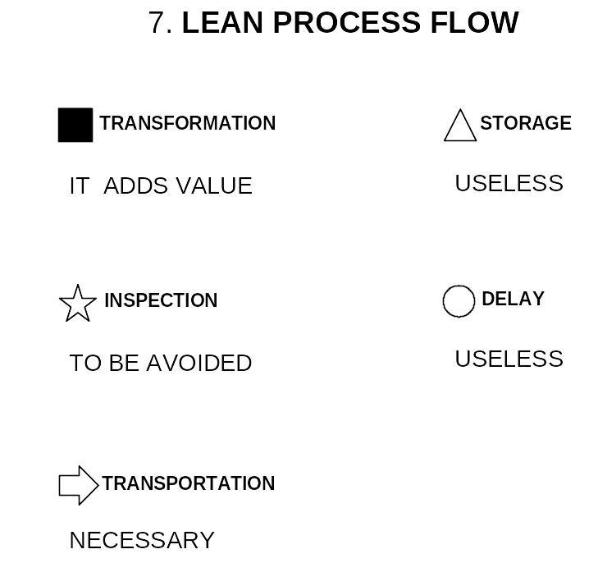Select the TRANSFORMATION label text
This screenshot has width=598, height=563.
188,123
